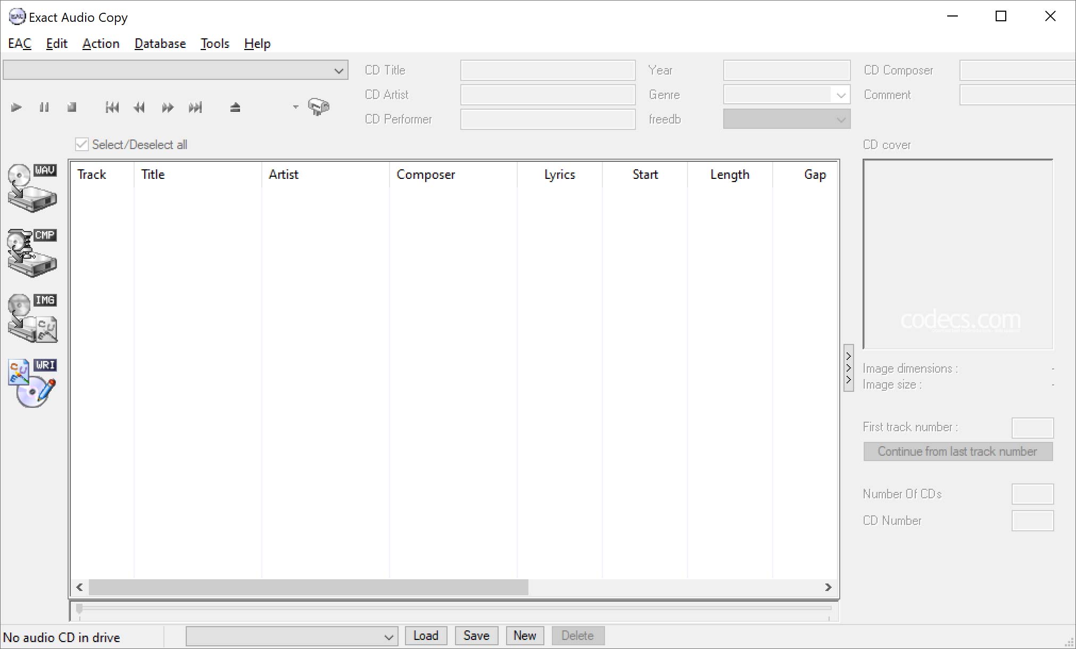Open the EAC menu
1076x649 pixels.
coord(20,44)
